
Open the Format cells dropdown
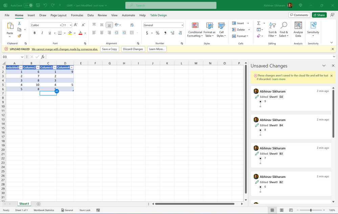240,36
